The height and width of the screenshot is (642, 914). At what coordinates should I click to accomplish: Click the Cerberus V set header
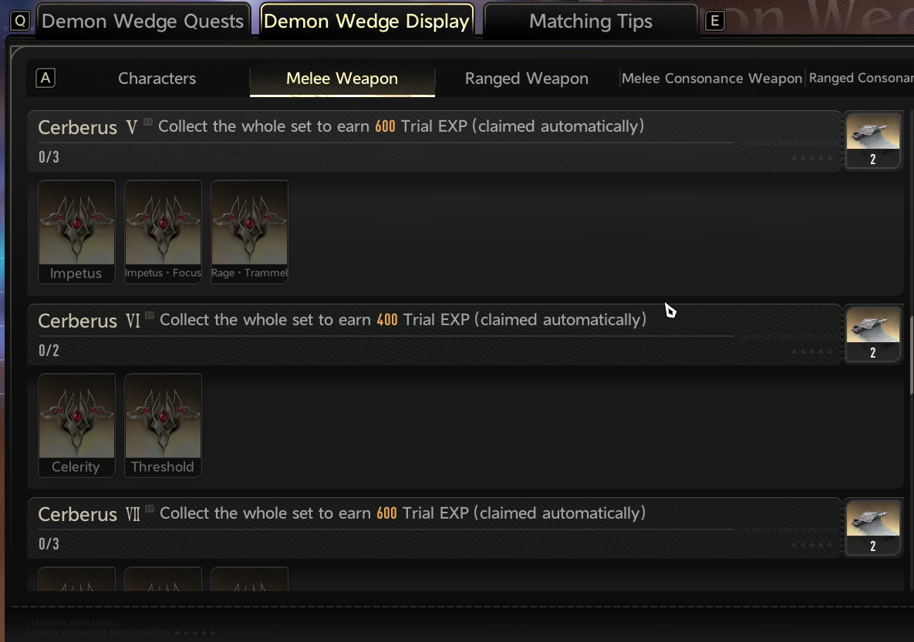(x=435, y=140)
